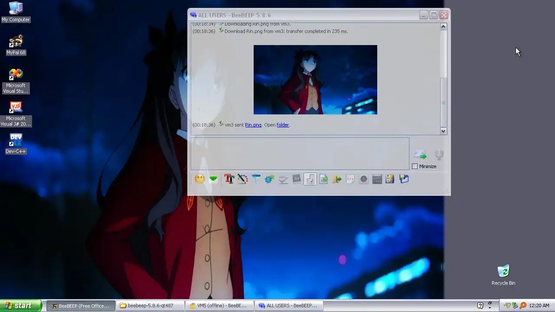Open chat settings gear icon

pos(269,179)
